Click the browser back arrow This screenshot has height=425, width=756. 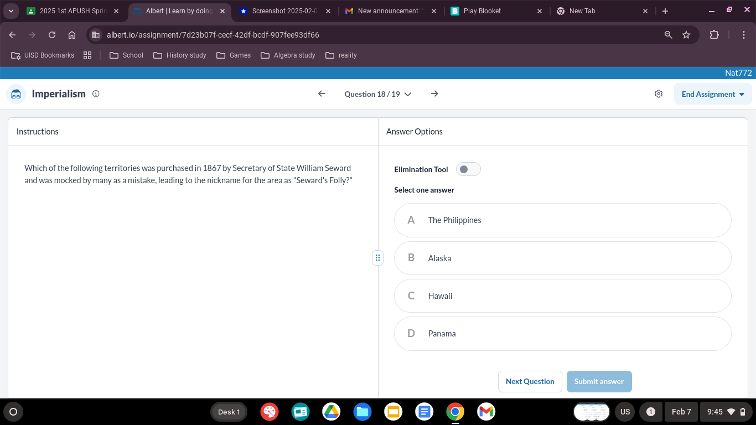[12, 35]
